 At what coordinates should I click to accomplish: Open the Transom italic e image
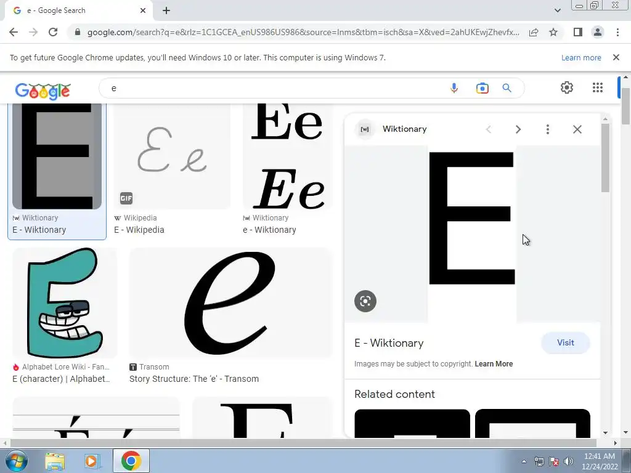(x=231, y=303)
